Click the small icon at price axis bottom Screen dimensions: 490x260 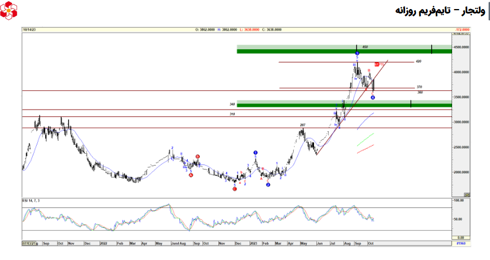point(467,194)
